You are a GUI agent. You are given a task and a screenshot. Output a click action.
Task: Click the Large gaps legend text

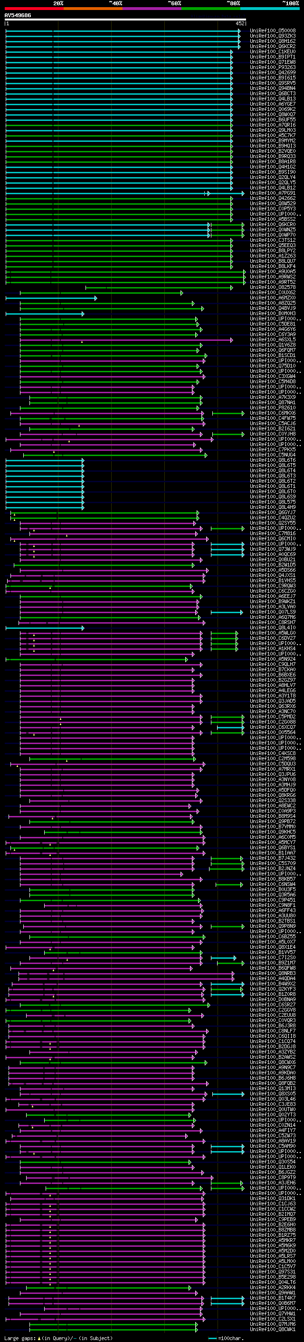58,1338
